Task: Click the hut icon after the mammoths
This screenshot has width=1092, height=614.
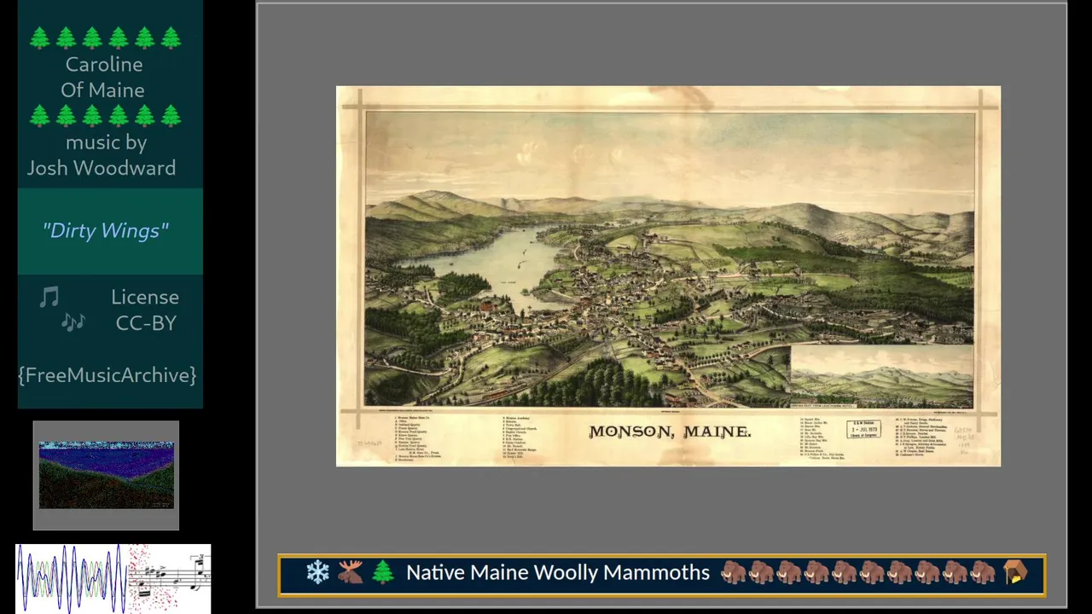Action: 1015,572
